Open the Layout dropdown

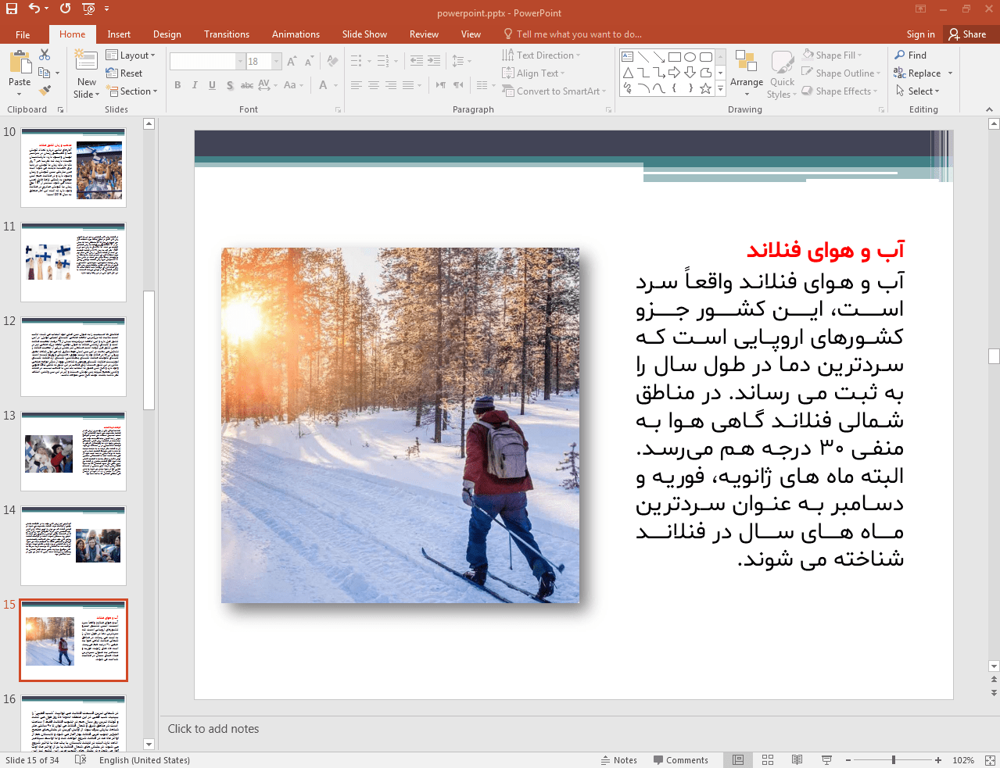[x=131, y=55]
